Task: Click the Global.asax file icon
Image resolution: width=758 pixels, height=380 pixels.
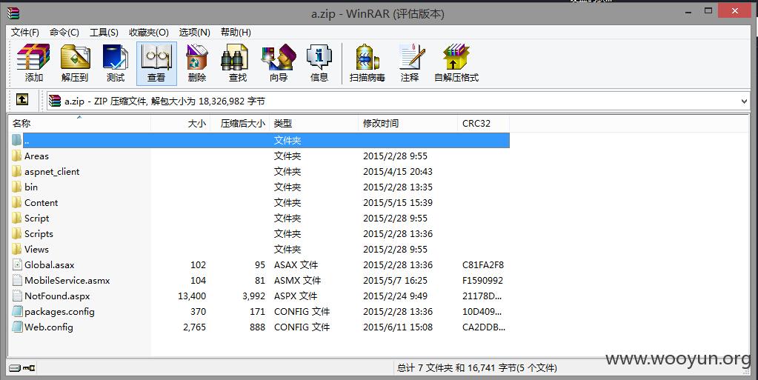Action: tap(17, 264)
